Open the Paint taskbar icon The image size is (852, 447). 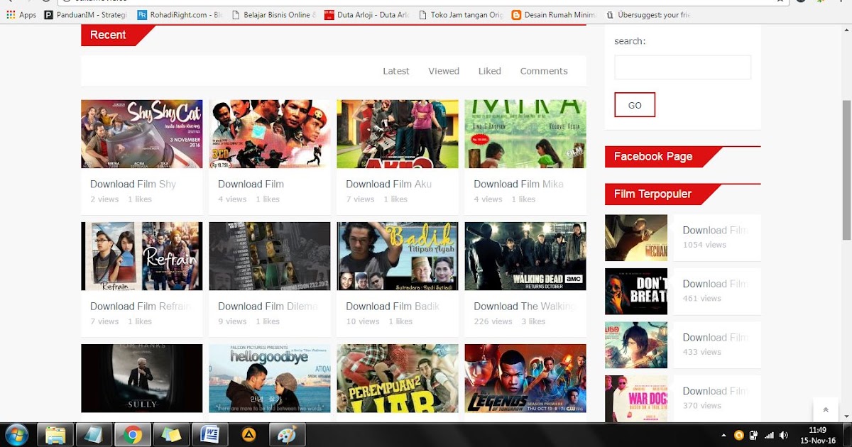pos(287,434)
